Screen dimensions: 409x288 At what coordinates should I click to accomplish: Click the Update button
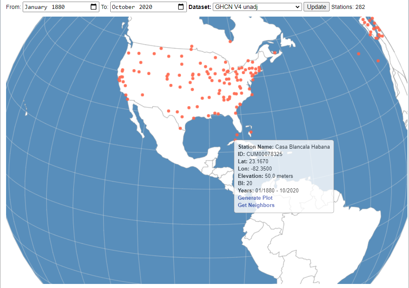pos(317,7)
